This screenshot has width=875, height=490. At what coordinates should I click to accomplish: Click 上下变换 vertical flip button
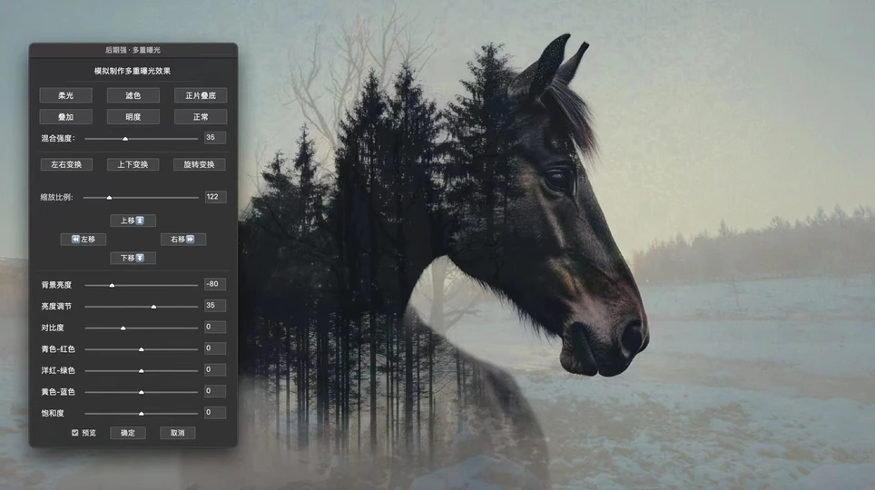coord(133,165)
